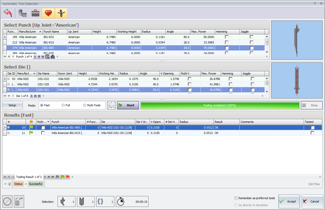Click the Accept button
The width and height of the screenshot is (325, 210).
[289, 201]
